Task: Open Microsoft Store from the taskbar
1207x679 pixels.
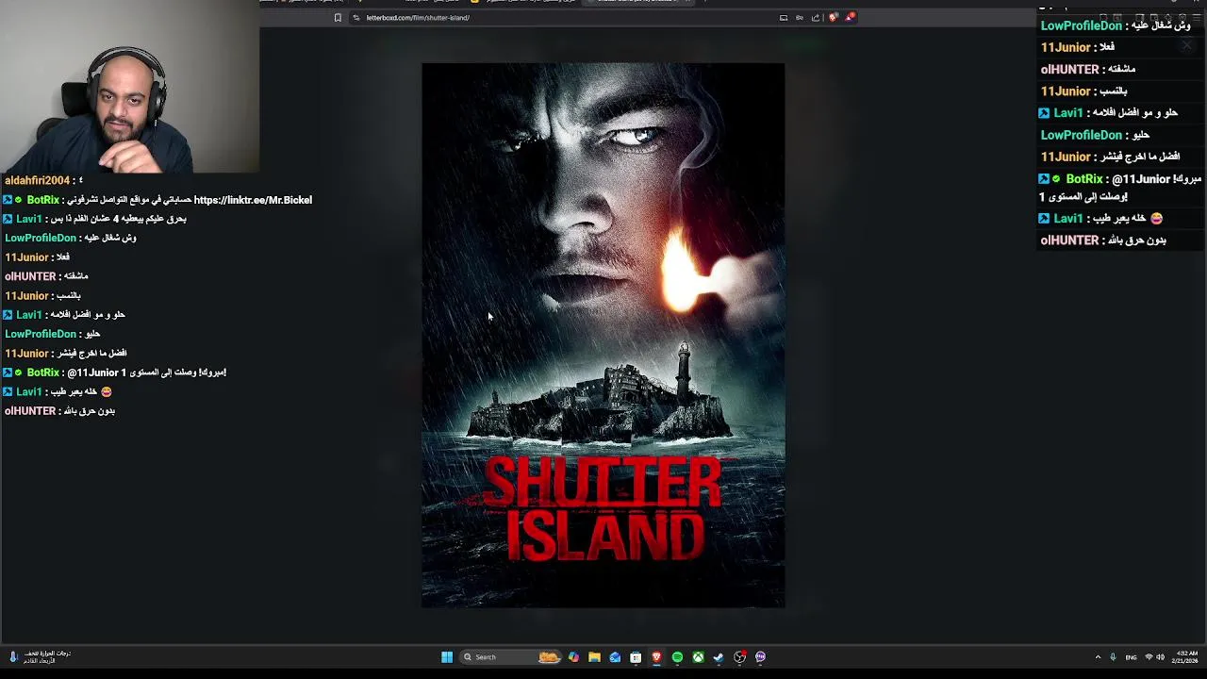Action: point(636,657)
